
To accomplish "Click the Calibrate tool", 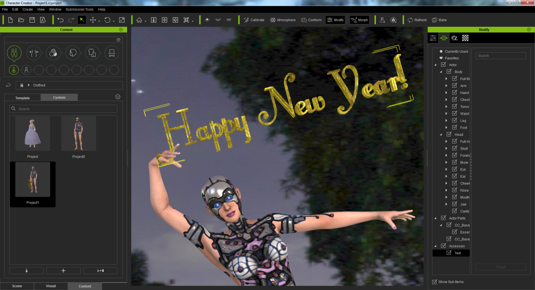I will [254, 20].
